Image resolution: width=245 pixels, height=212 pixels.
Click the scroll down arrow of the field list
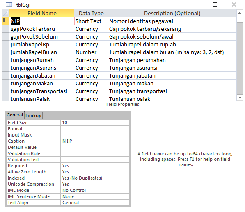pos(240,98)
